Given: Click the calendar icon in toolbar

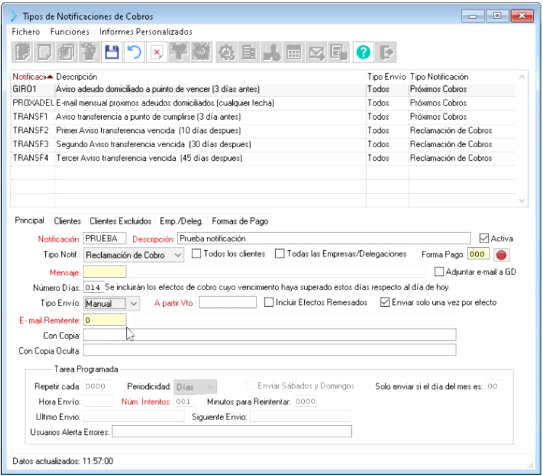Looking at the screenshot, I should [293, 53].
